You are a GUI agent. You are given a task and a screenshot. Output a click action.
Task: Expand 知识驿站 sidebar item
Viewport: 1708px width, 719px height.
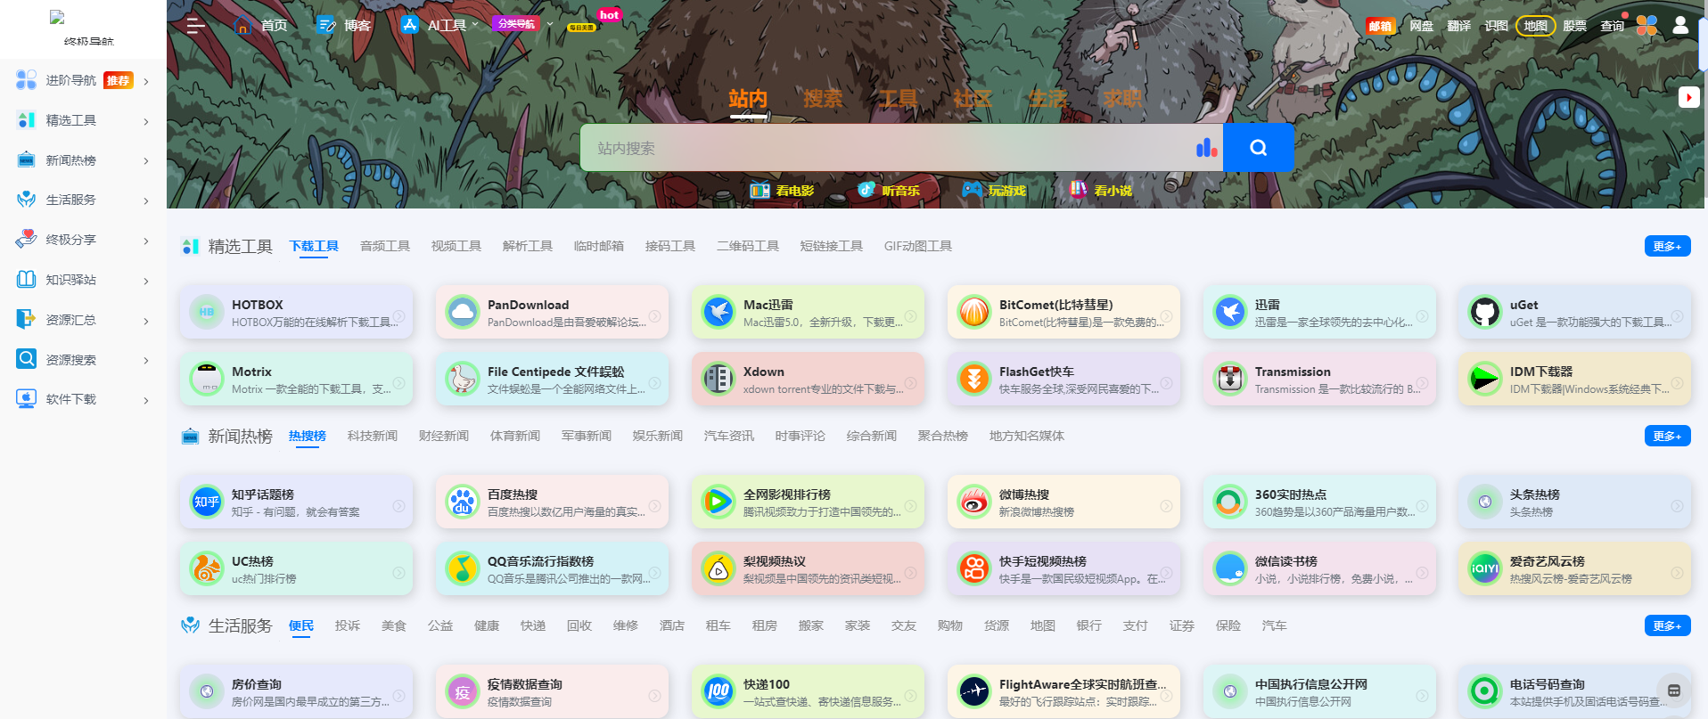(83, 280)
